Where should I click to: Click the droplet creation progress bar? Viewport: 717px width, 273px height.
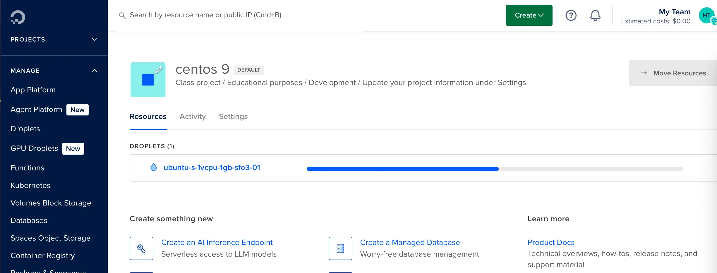point(495,169)
